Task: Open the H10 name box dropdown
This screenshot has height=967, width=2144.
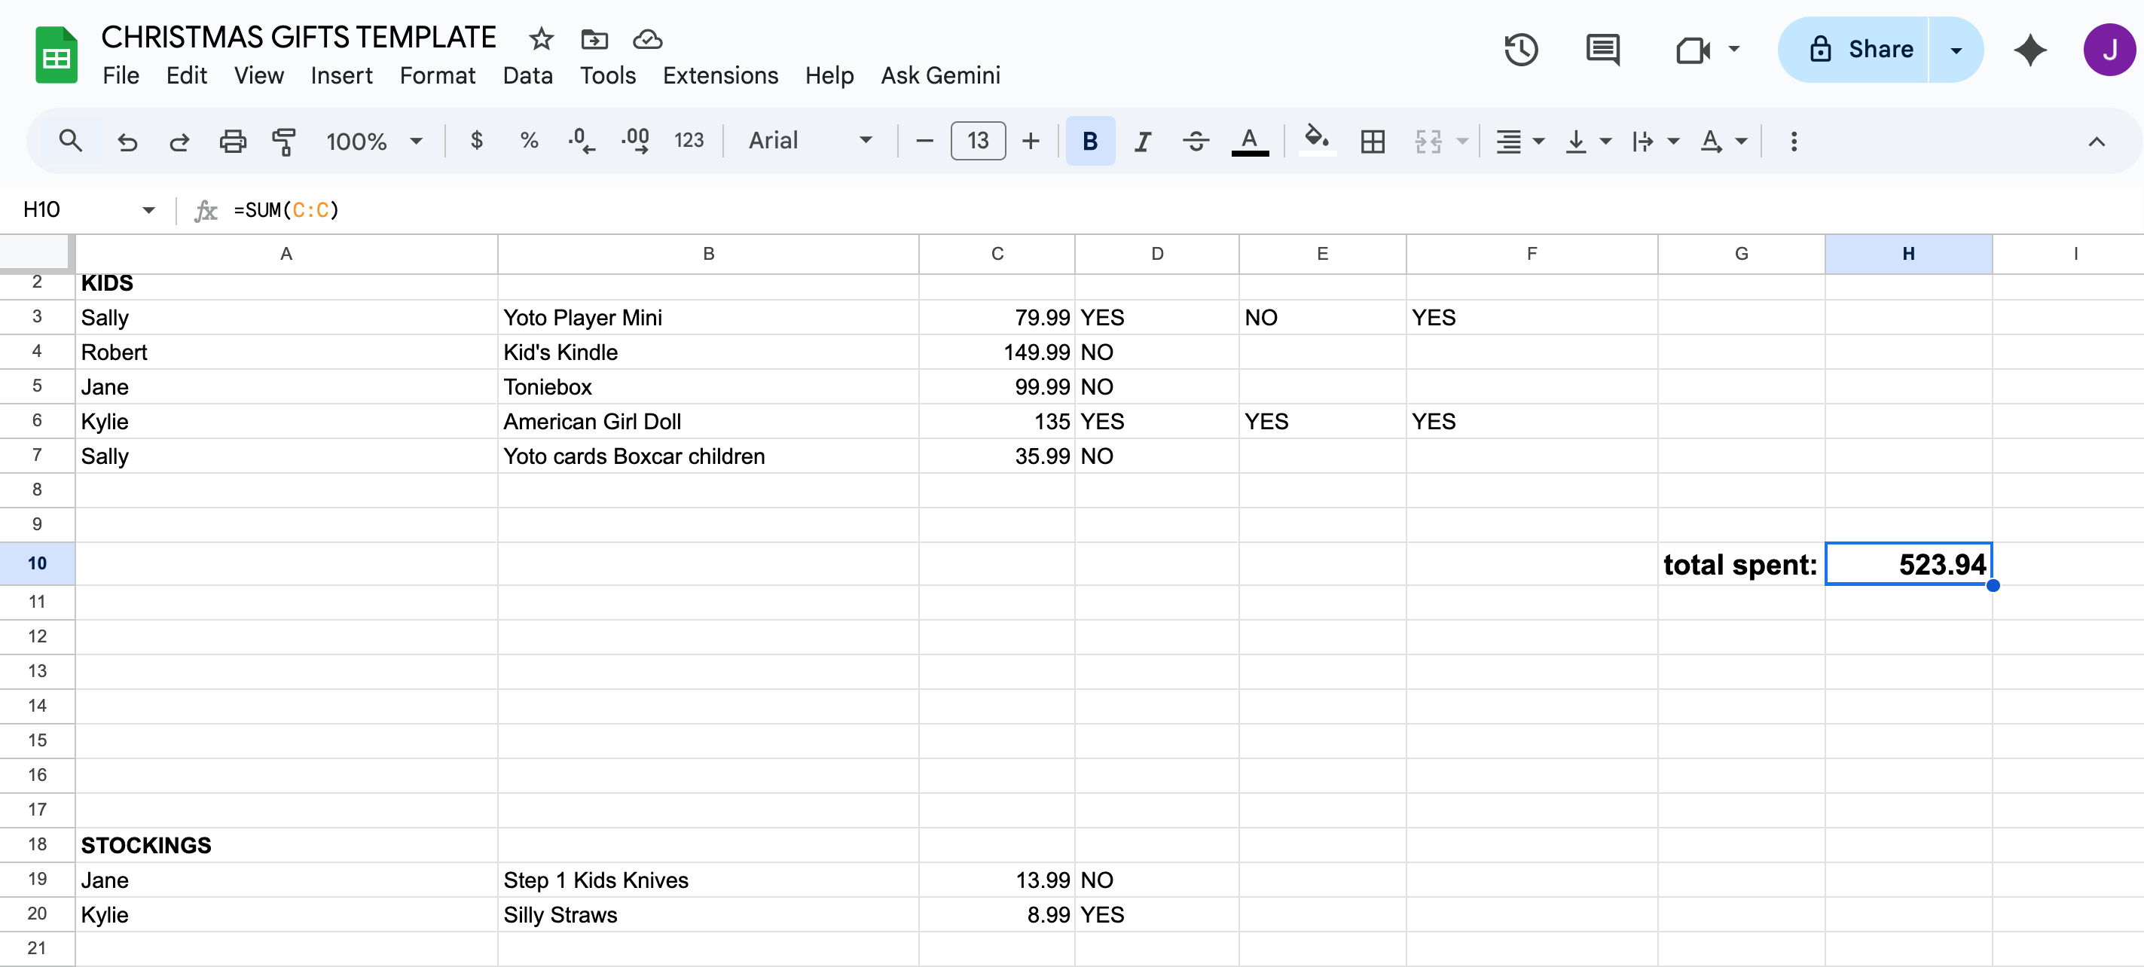Action: tap(148, 209)
